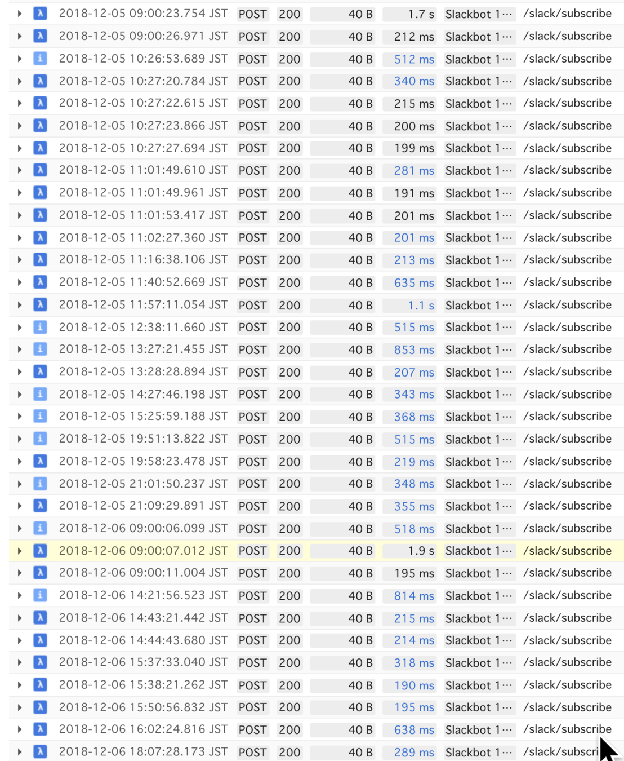This screenshot has width=624, height=761.
Task: Click lambda icon on 09:00:26.971 row
Action: coord(40,36)
